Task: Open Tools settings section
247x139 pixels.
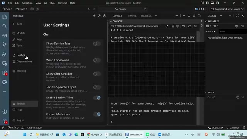Action: 17,46
